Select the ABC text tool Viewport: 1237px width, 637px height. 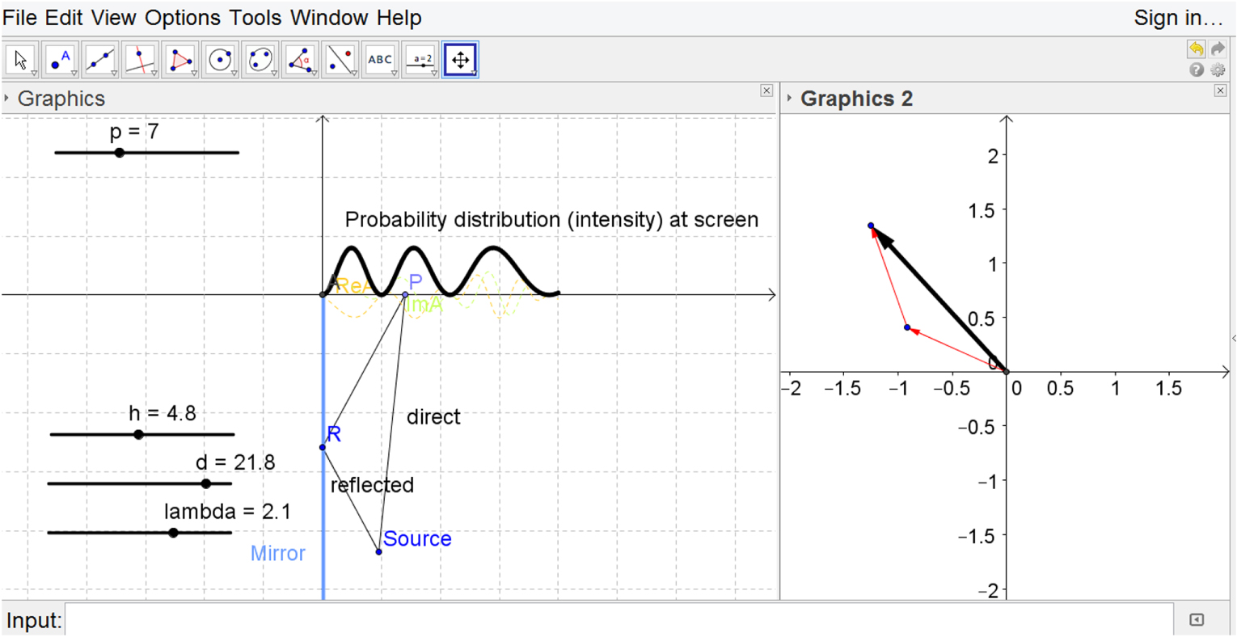(x=380, y=58)
